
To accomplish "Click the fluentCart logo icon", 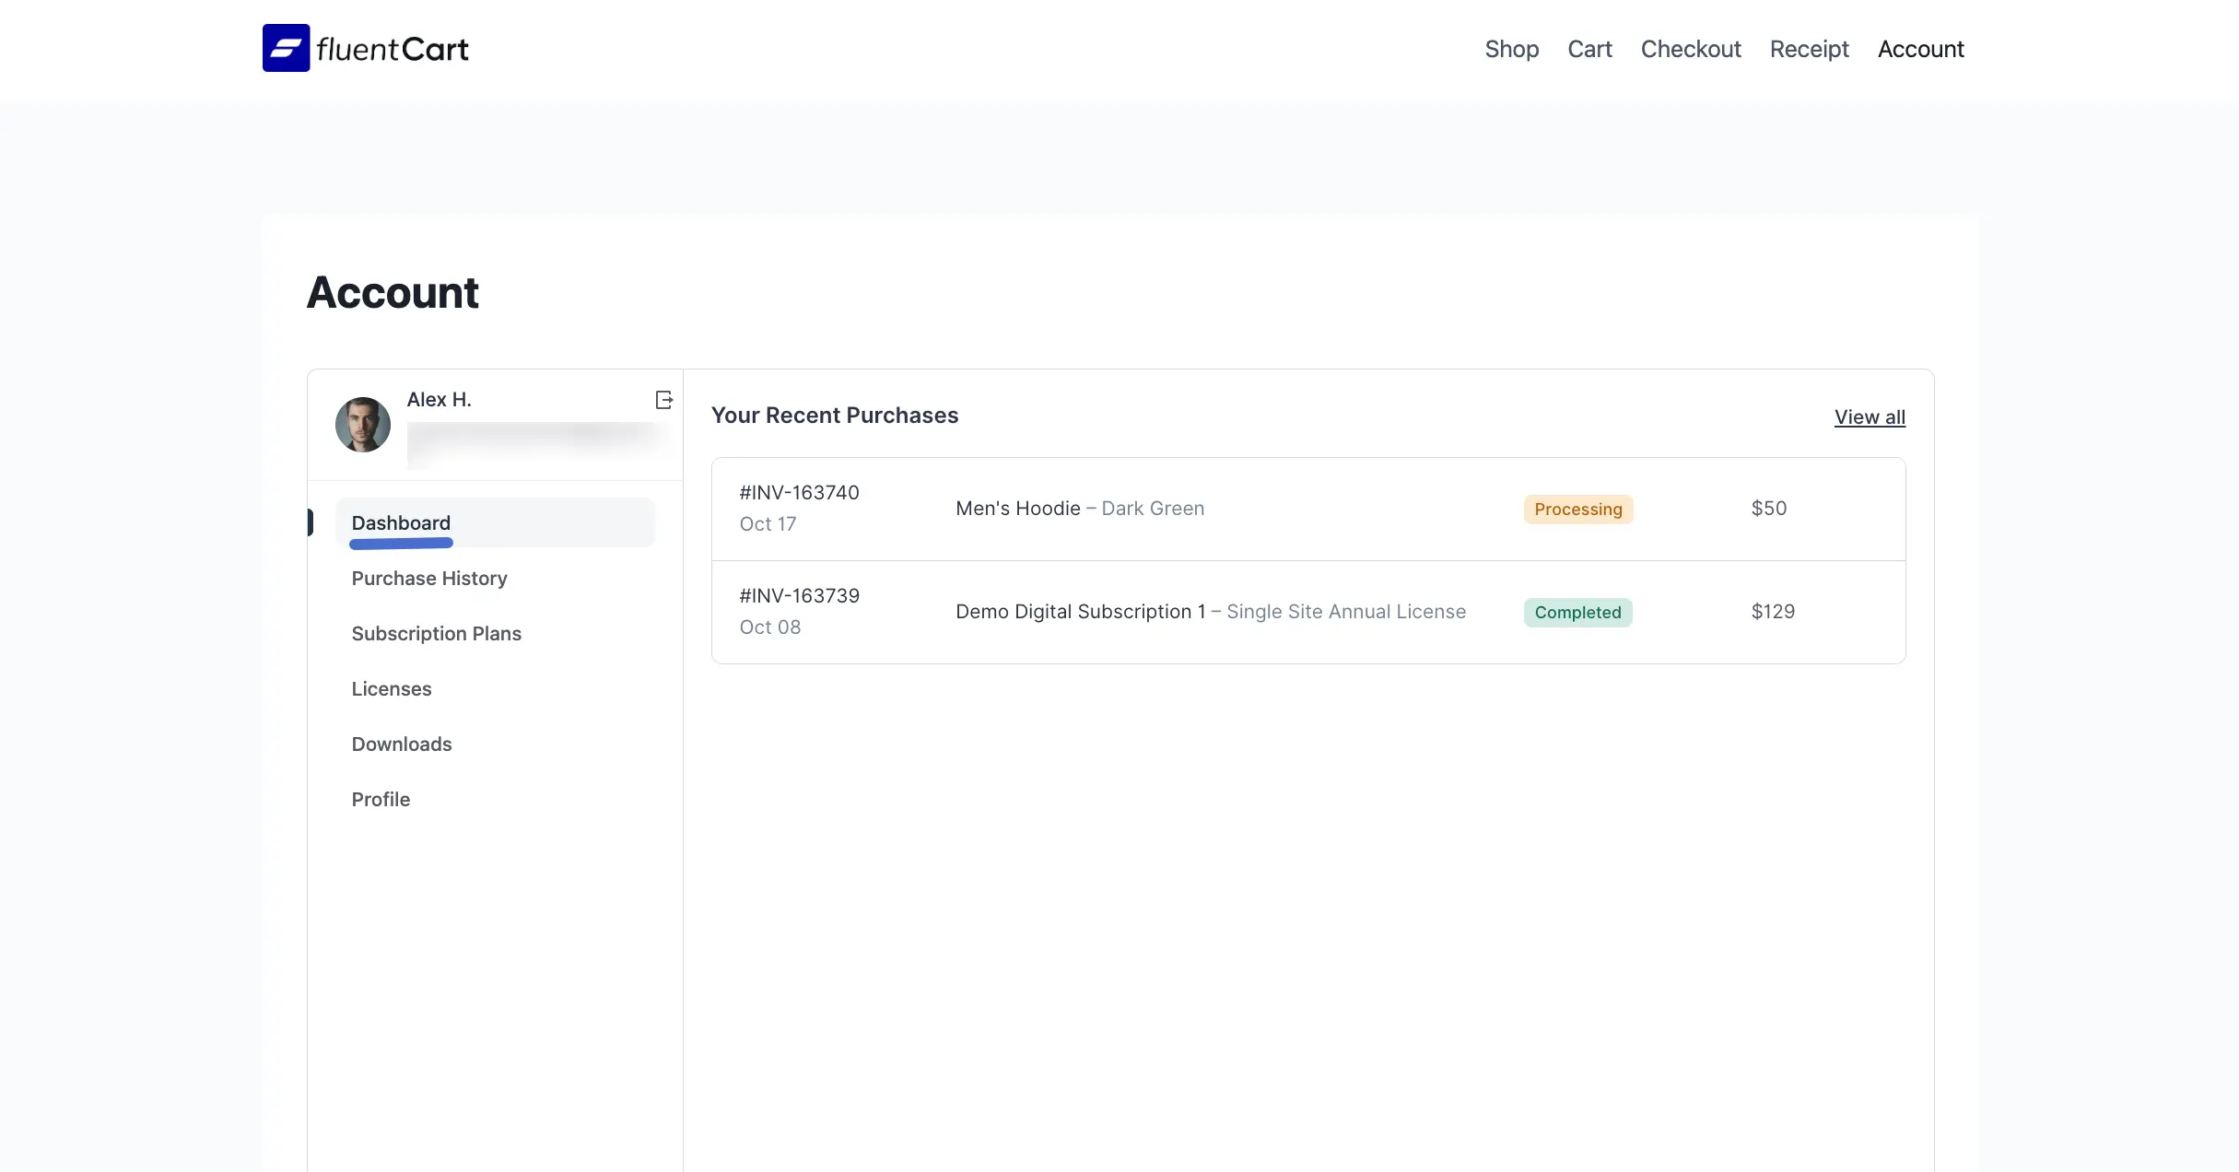I will coord(285,47).
